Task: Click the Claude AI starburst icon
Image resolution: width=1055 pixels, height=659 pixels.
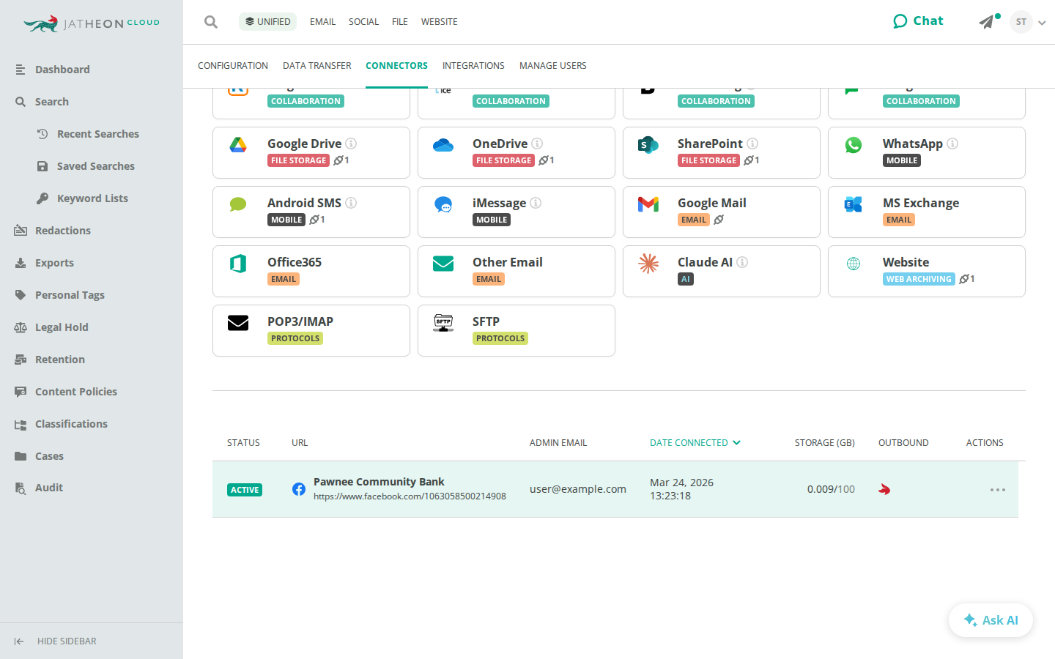Action: pyautogui.click(x=648, y=264)
